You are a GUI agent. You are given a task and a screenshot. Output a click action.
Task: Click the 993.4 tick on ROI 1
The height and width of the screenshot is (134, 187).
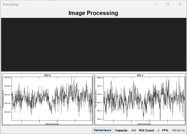click(99, 86)
